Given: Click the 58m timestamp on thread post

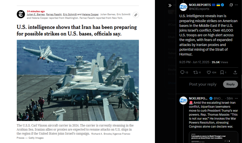Looking at the screenshot, I should coord(230,98).
